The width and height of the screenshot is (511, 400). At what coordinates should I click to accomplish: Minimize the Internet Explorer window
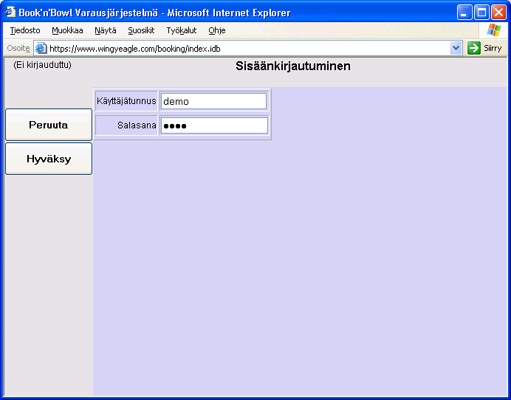pos(464,13)
